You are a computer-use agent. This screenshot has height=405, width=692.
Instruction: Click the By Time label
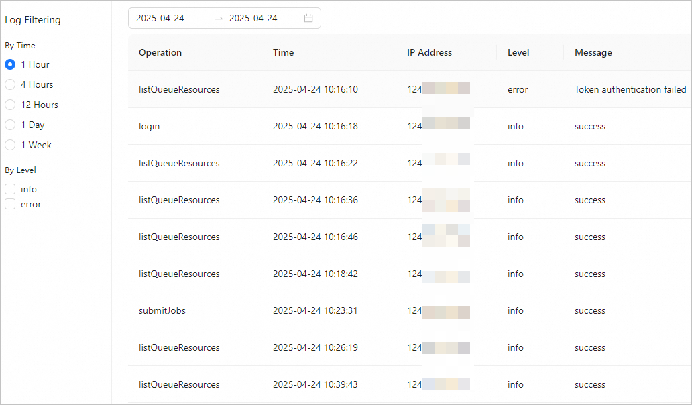(x=20, y=46)
